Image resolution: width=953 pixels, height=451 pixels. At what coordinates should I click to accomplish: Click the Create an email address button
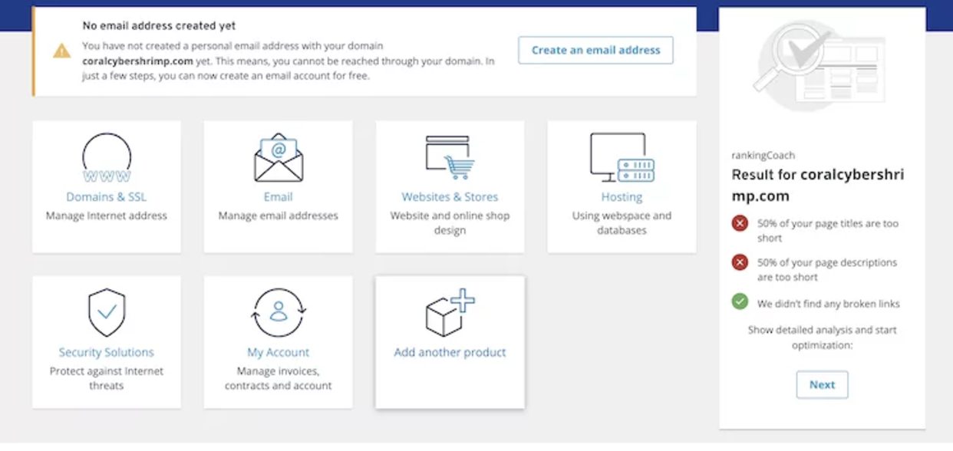(x=595, y=50)
